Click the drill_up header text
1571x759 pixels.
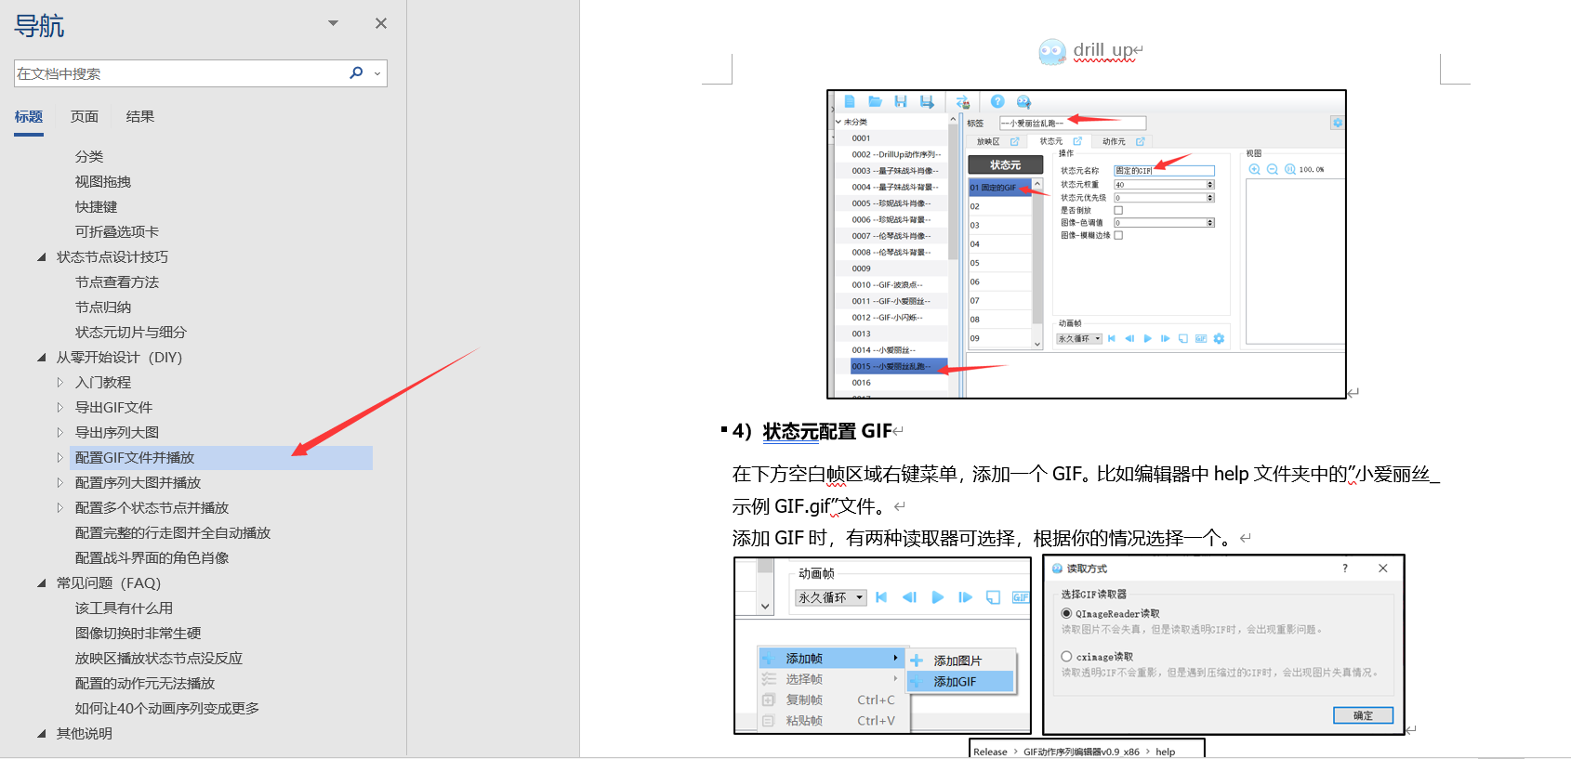click(1103, 50)
